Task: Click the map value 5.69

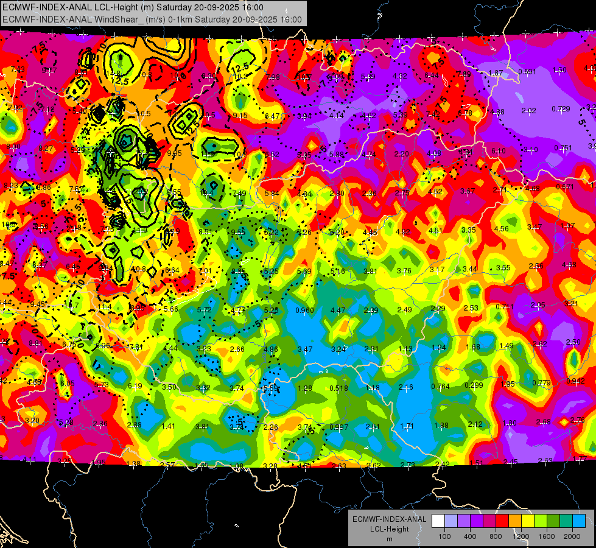Action: [304, 271]
